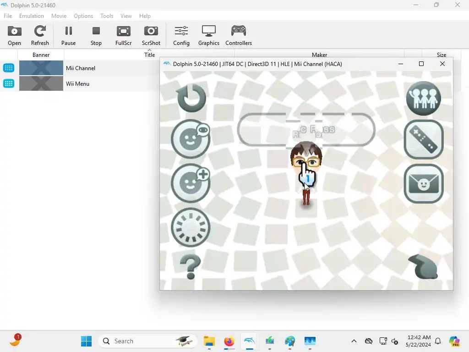469x352 pixels.
Task: Click the Wii Menu banner thumbnail
Action: pos(41,83)
